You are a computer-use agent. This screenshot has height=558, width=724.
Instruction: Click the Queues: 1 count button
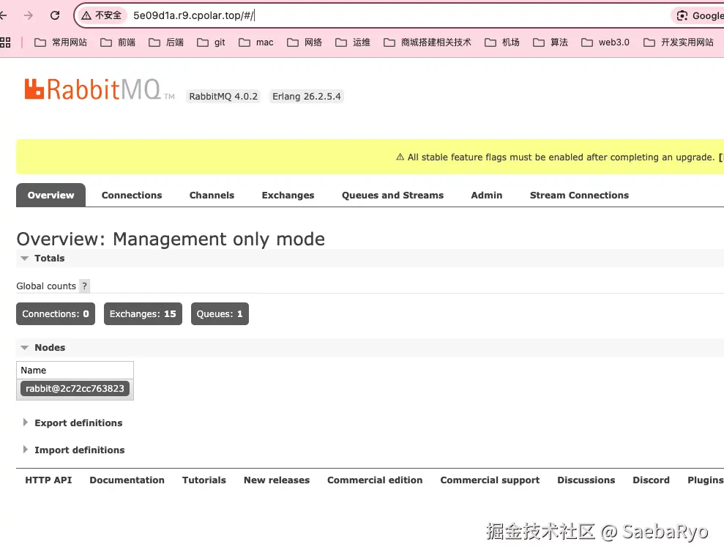(220, 313)
